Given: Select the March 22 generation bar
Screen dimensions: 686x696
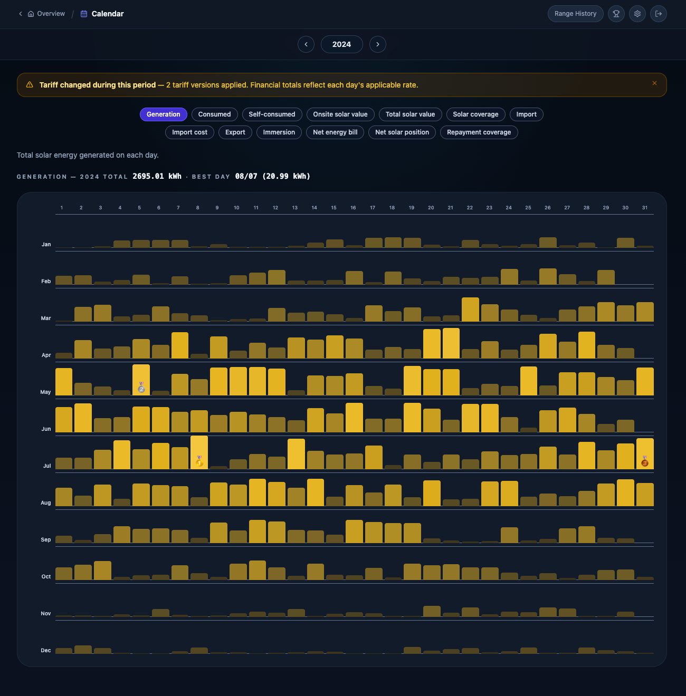Looking at the screenshot, I should coord(470,310).
